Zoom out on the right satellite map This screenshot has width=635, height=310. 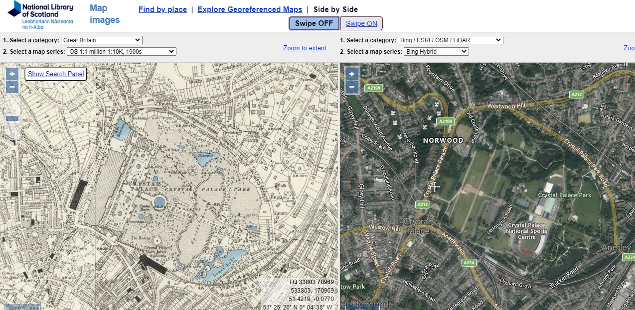352,87
